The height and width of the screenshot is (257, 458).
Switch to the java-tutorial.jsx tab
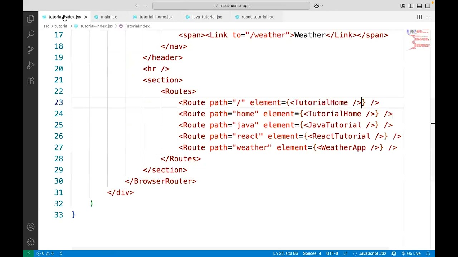point(207,17)
